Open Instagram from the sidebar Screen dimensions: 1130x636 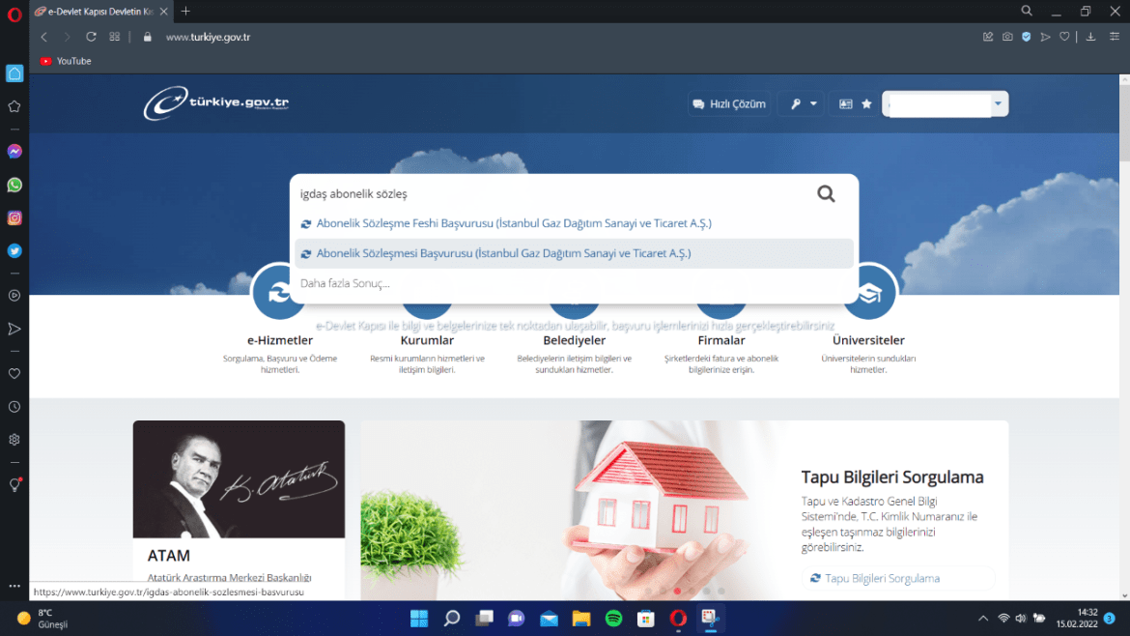(x=14, y=218)
